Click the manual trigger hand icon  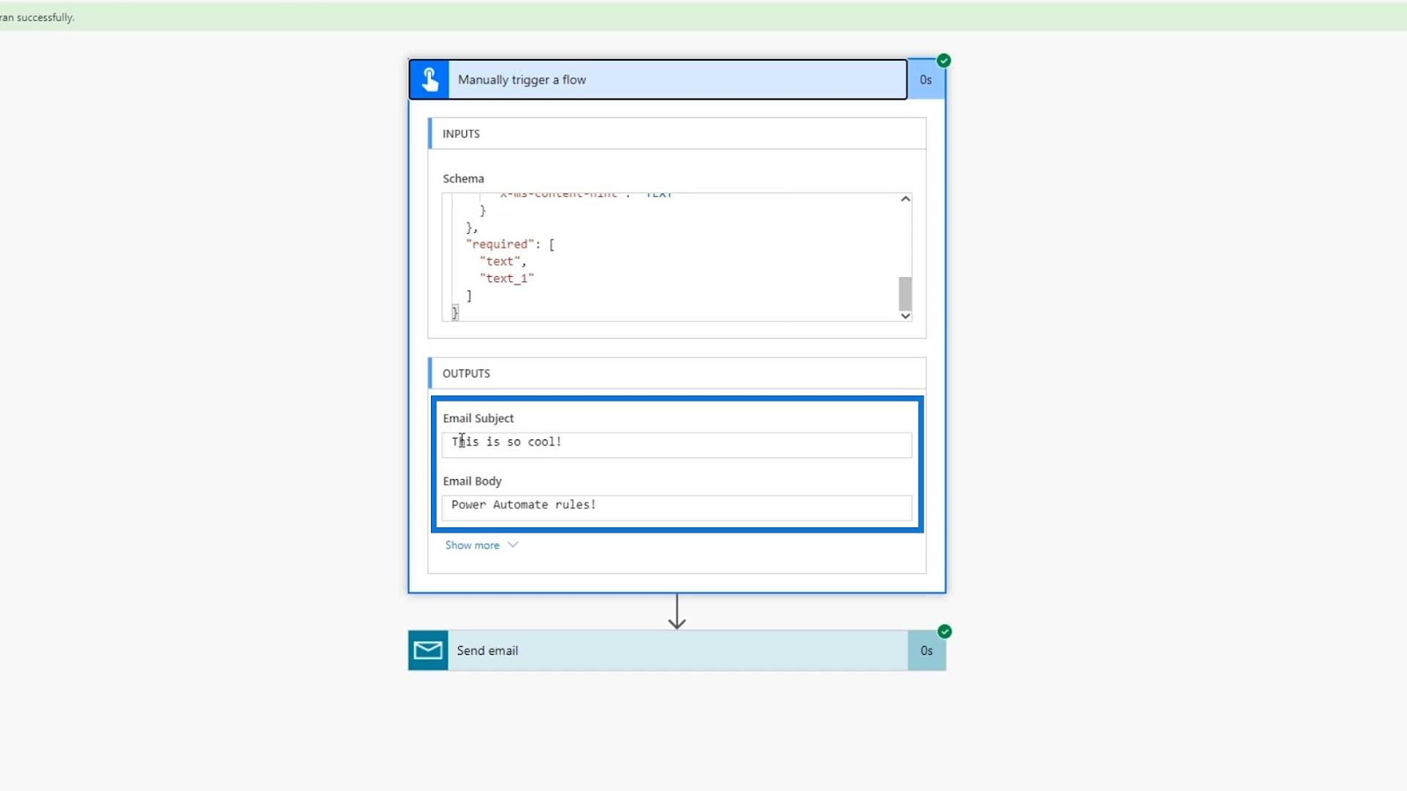coord(429,79)
